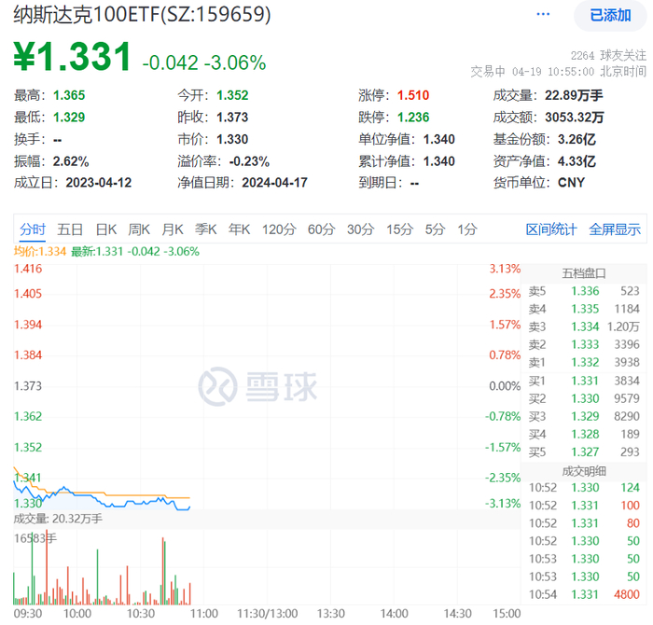Click the 10:54 trade of 4800 lots
Image resolution: width=653 pixels, height=625 pixels.
pyautogui.click(x=584, y=594)
